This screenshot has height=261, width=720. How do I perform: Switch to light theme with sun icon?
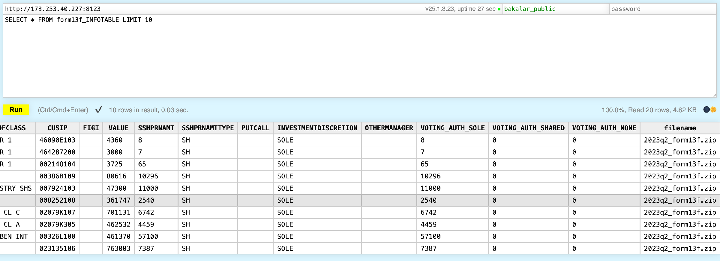point(713,110)
